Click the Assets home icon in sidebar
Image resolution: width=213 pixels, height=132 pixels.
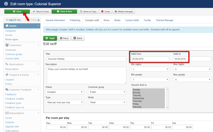coord(7,26)
